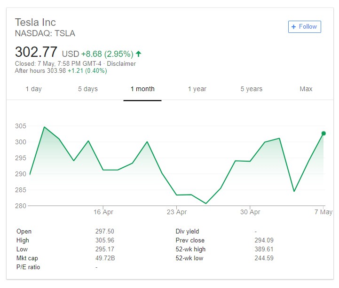Switch to the Max range tab

pyautogui.click(x=306, y=89)
